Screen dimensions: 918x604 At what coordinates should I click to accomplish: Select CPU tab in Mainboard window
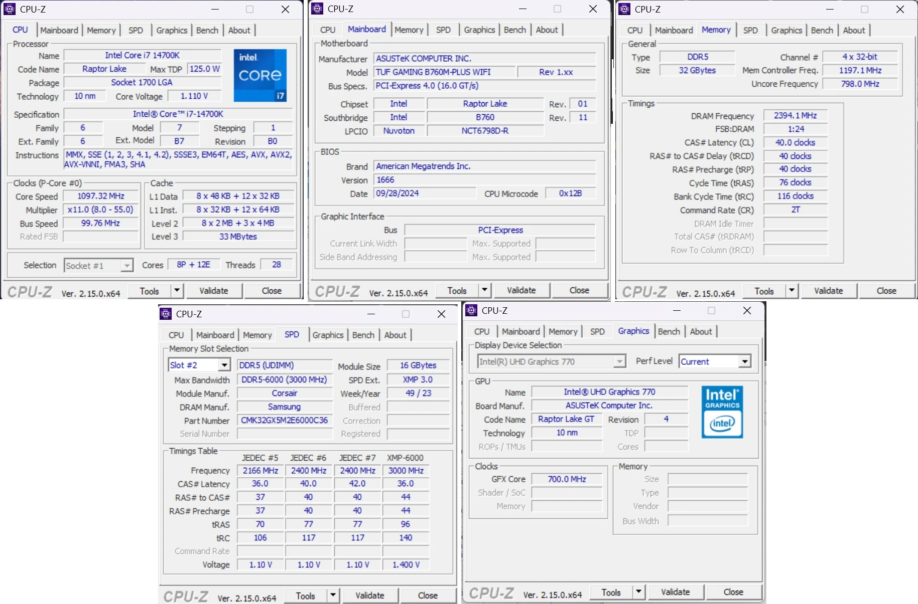click(x=328, y=30)
